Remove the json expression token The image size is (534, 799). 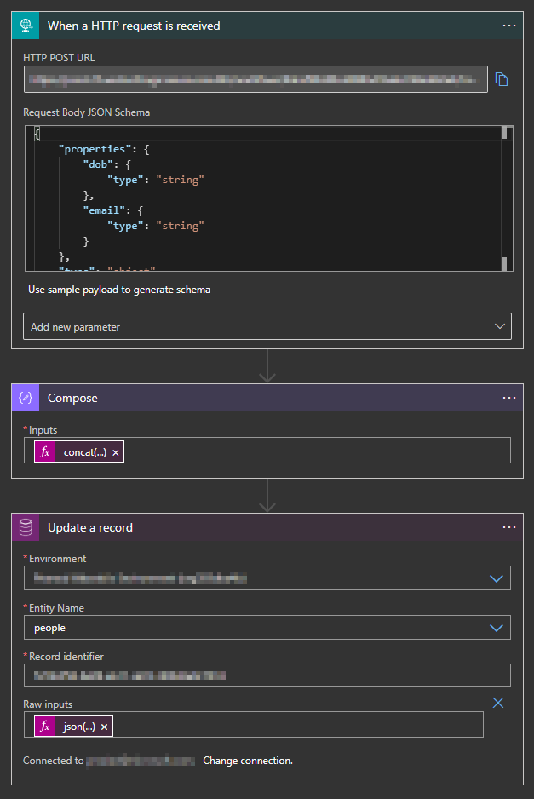pos(104,726)
